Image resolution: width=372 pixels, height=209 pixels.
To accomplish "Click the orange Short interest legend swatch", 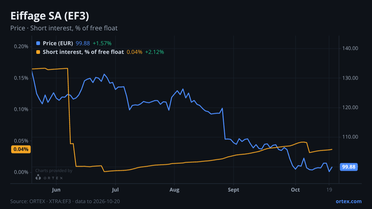I will (x=38, y=52).
